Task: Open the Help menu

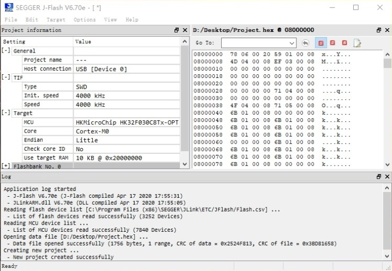Action: (132, 20)
